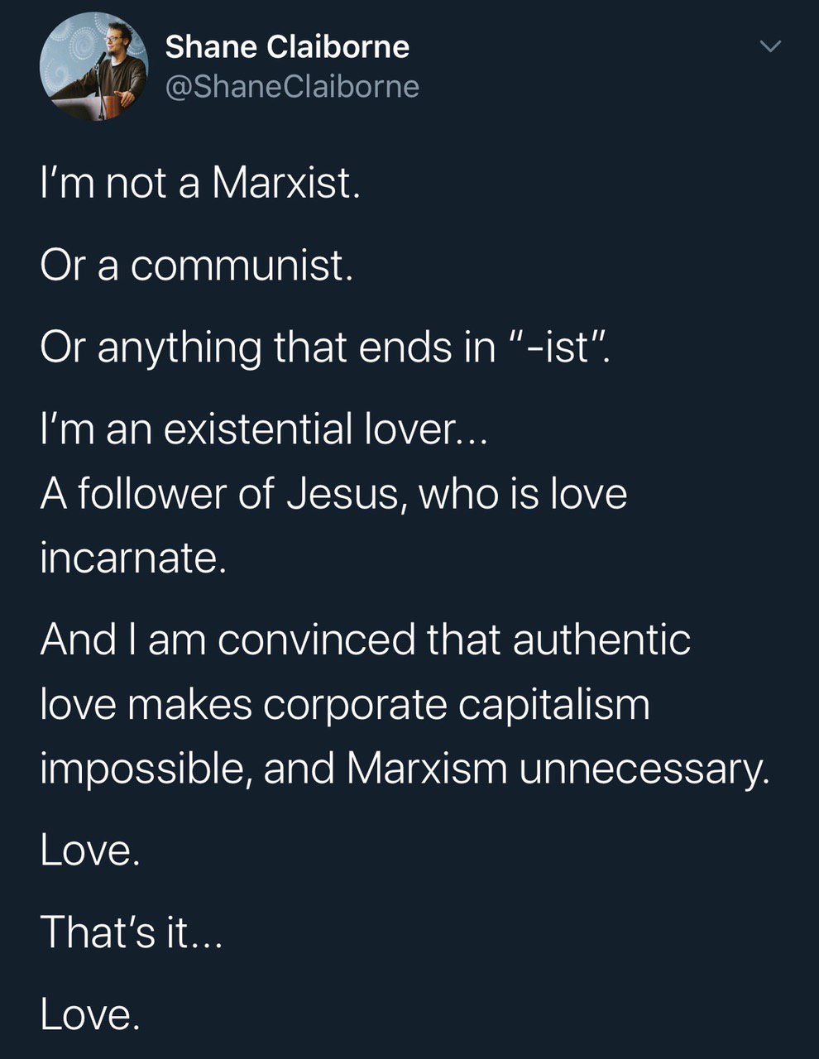Viewport: 819px width, 1059px height.
Task: Click the Shane Claiborne display name
Action: (287, 47)
